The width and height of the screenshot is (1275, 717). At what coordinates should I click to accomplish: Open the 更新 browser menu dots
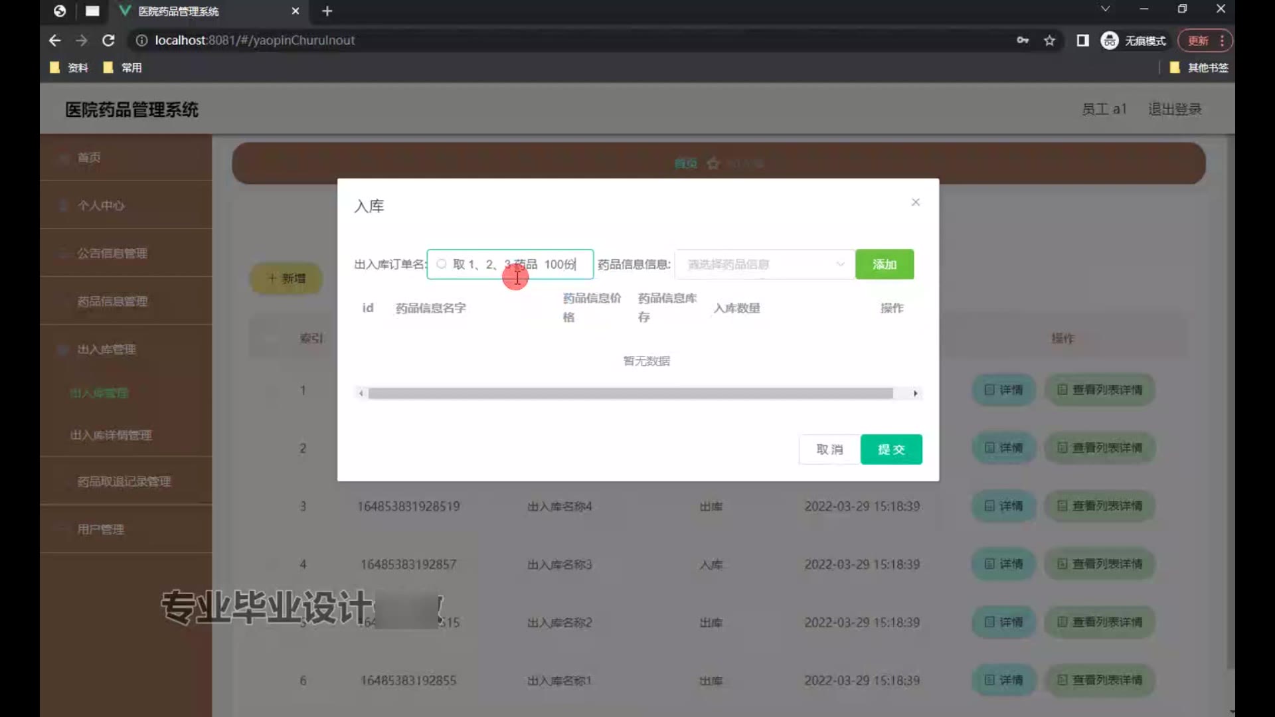point(1222,40)
